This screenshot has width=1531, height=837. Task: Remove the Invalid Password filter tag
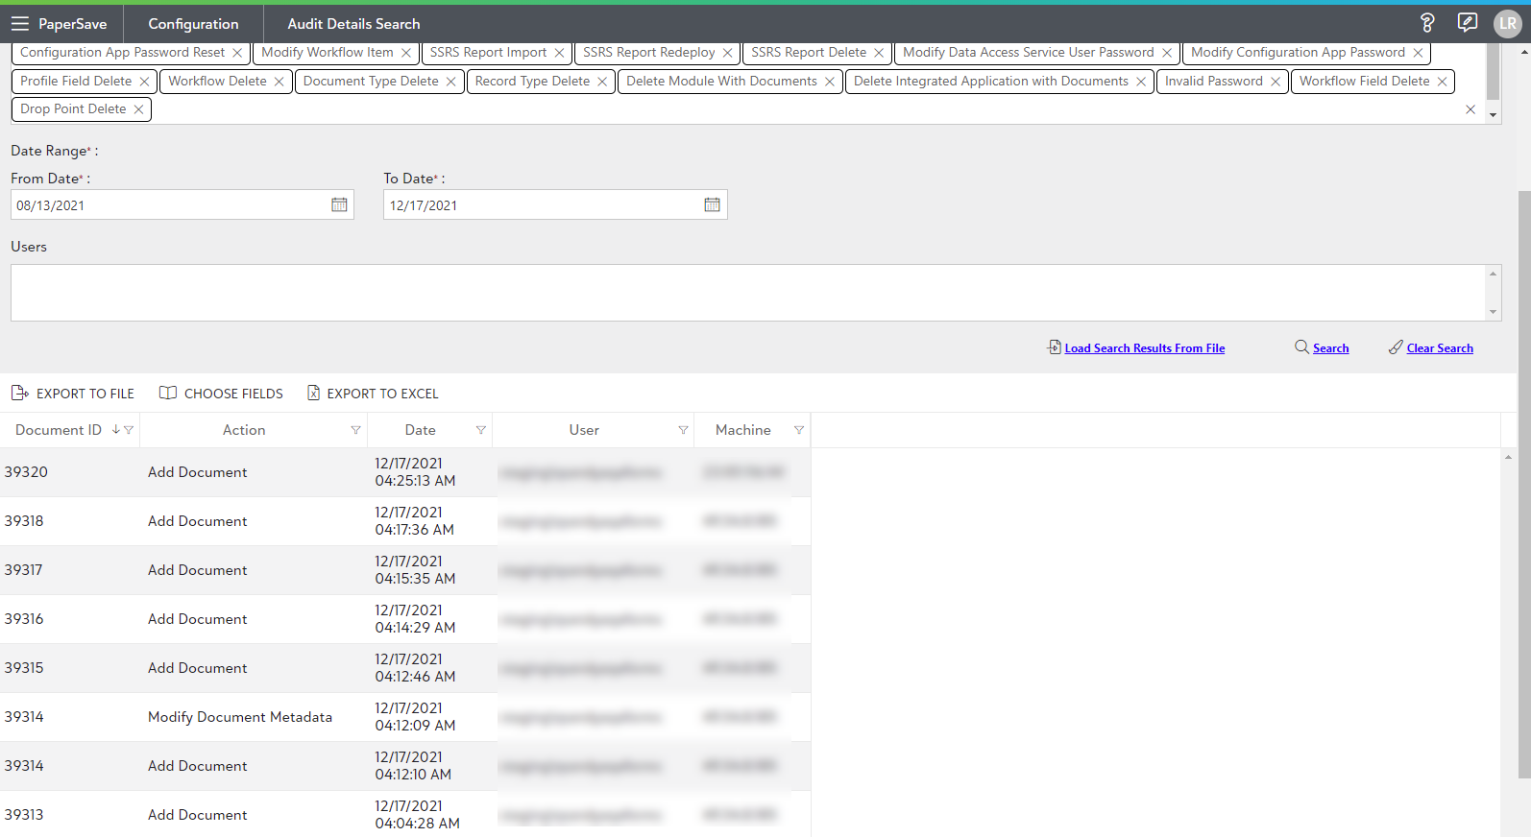[1275, 82]
